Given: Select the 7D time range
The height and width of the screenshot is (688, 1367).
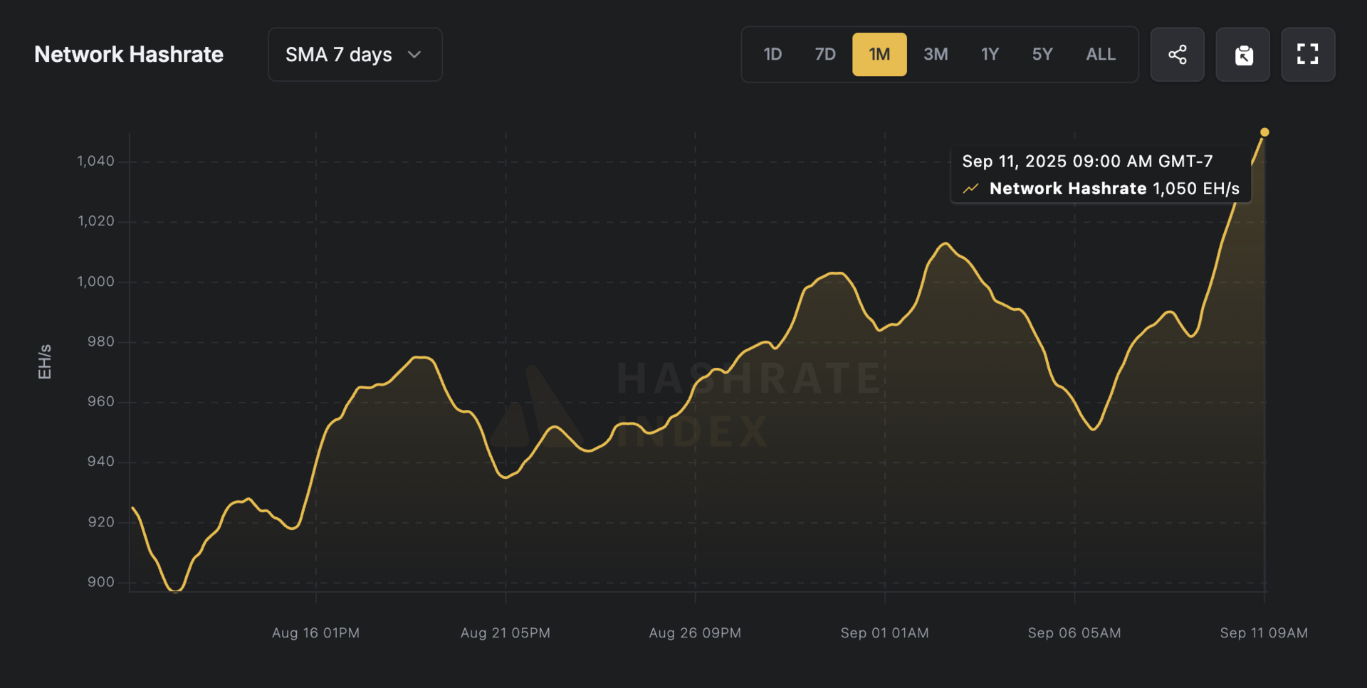Looking at the screenshot, I should coord(825,55).
